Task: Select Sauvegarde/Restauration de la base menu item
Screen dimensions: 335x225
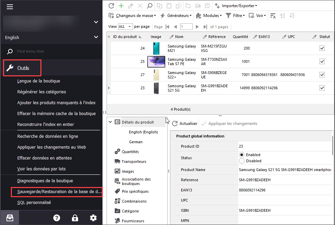Action: 59,192
